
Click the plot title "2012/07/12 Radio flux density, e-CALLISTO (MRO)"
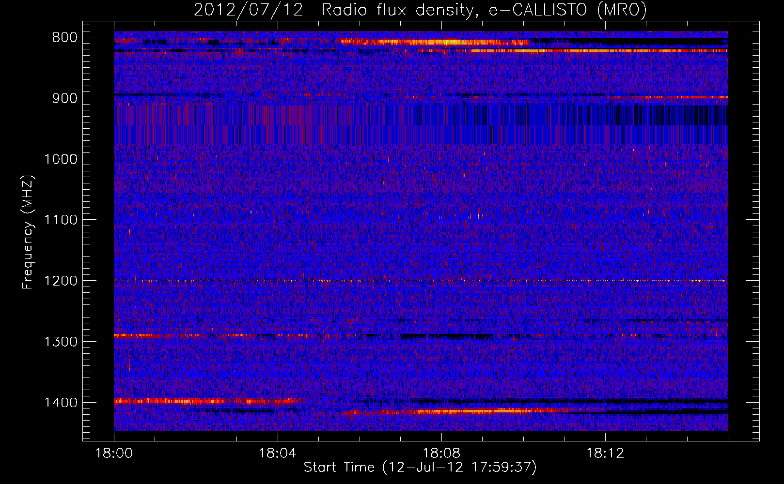pyautogui.click(x=420, y=10)
